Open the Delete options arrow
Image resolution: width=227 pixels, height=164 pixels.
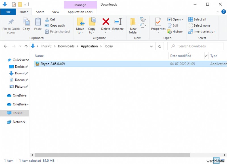click(x=106, y=32)
